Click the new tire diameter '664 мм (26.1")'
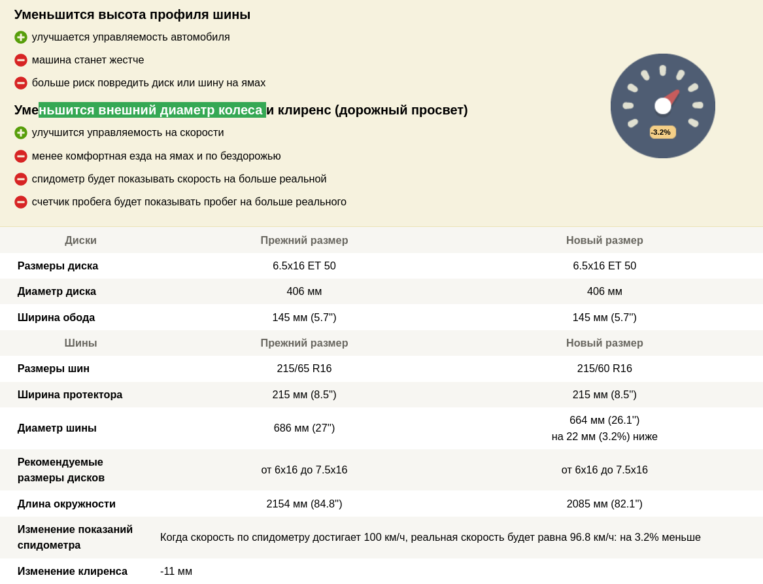 (604, 420)
